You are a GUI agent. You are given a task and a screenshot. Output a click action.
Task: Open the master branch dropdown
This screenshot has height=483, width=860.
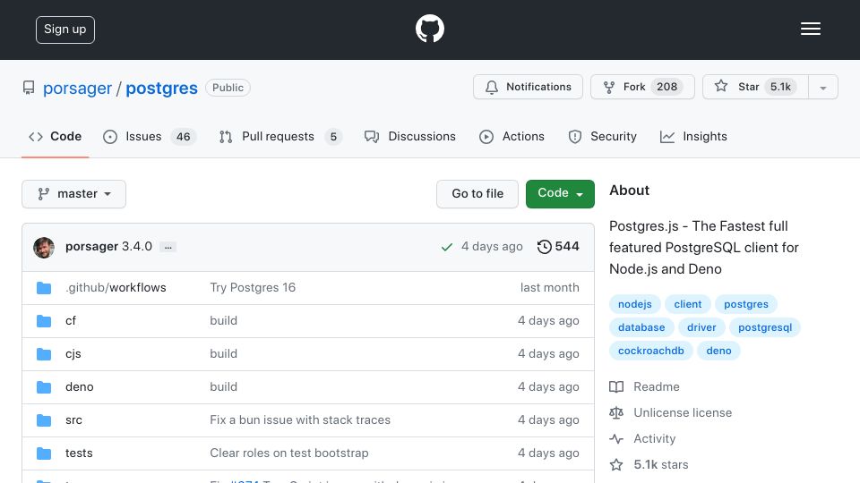(x=74, y=194)
